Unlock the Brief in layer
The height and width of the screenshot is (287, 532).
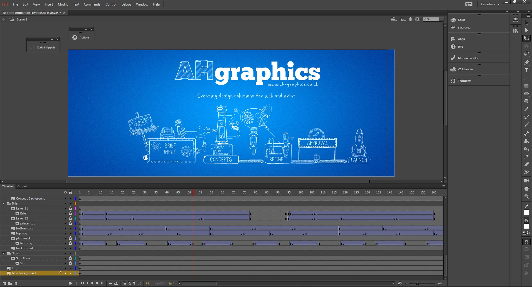[x=70, y=213]
